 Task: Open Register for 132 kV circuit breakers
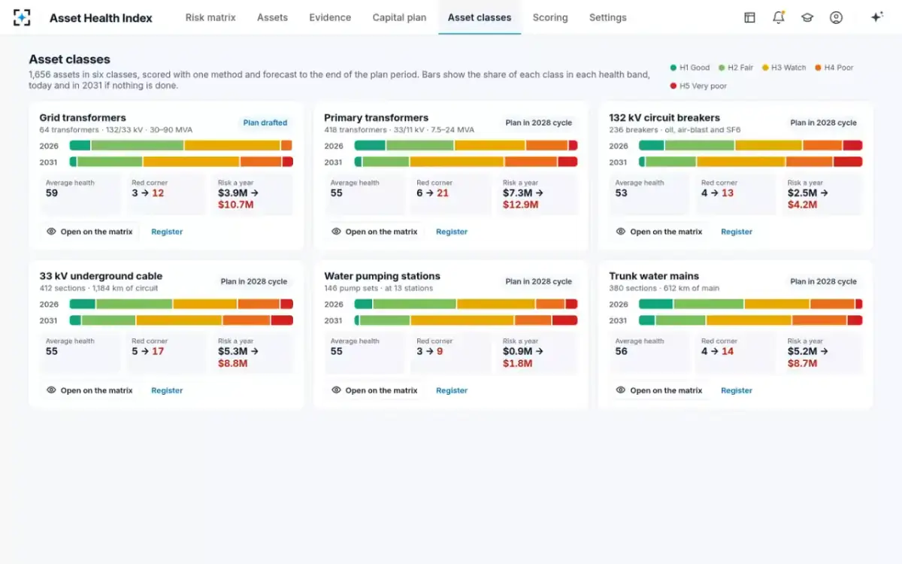click(x=737, y=232)
